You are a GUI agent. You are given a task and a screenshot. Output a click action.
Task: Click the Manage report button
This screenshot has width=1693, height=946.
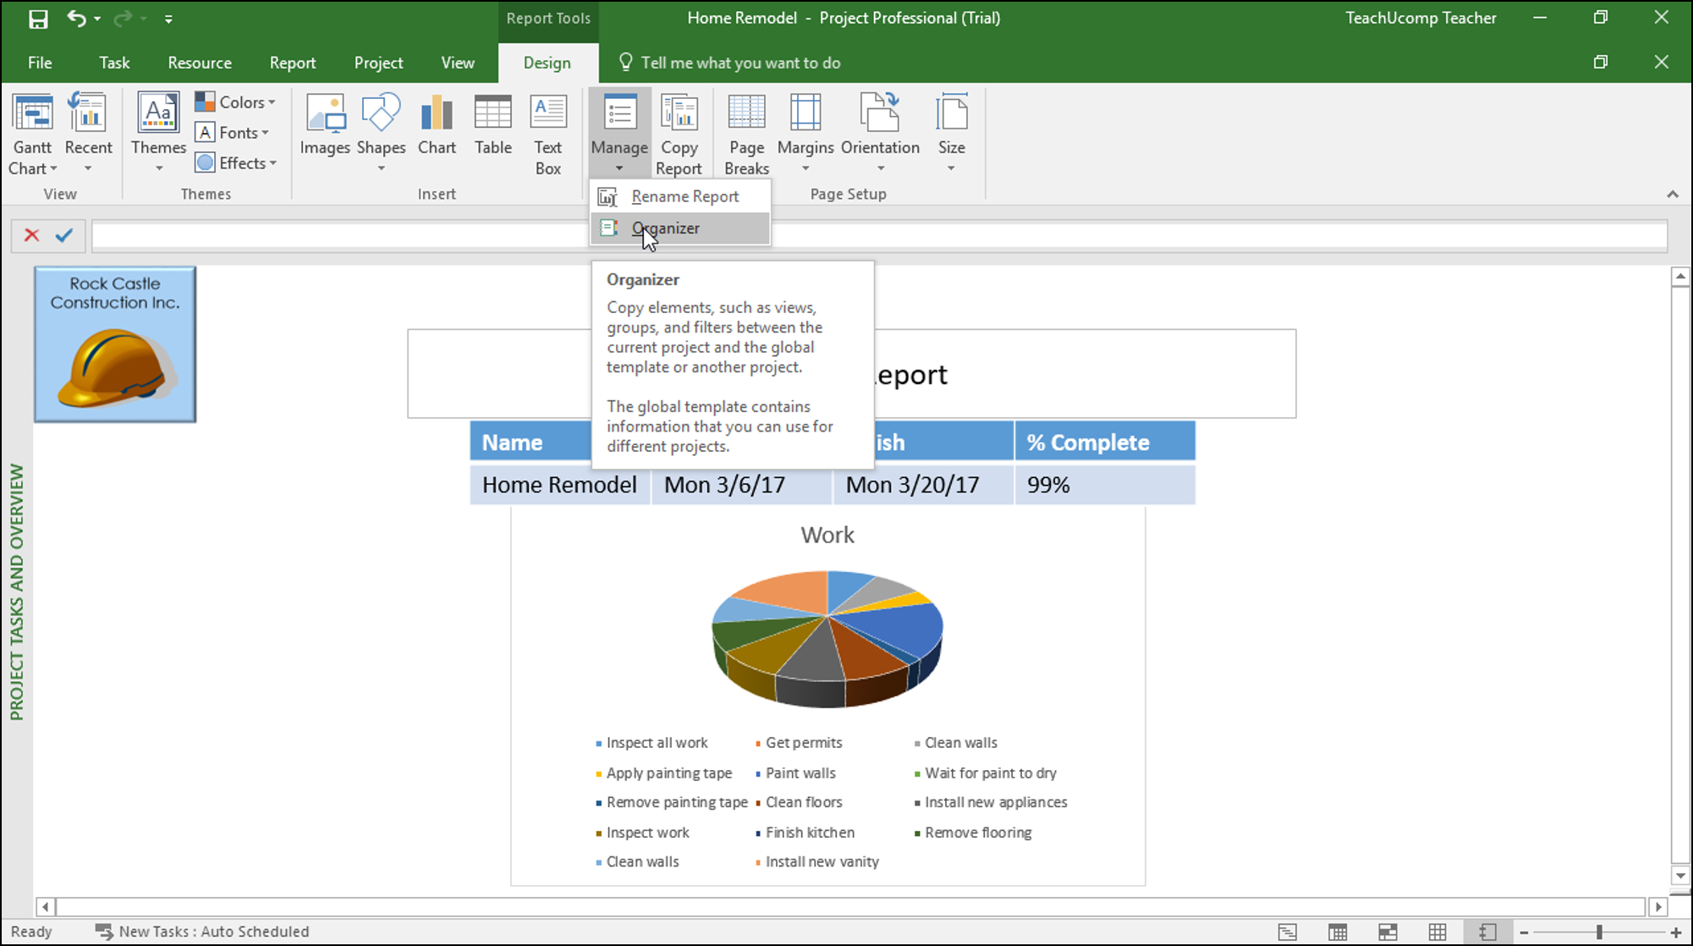tap(619, 133)
